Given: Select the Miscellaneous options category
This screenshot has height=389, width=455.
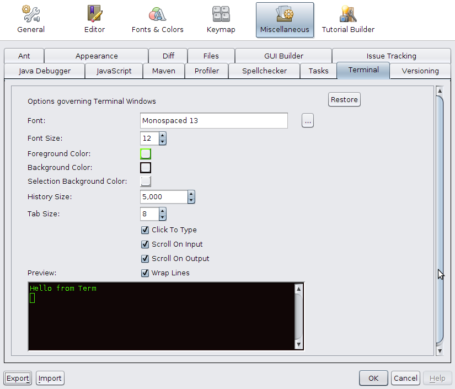Looking at the screenshot, I should 285,20.
